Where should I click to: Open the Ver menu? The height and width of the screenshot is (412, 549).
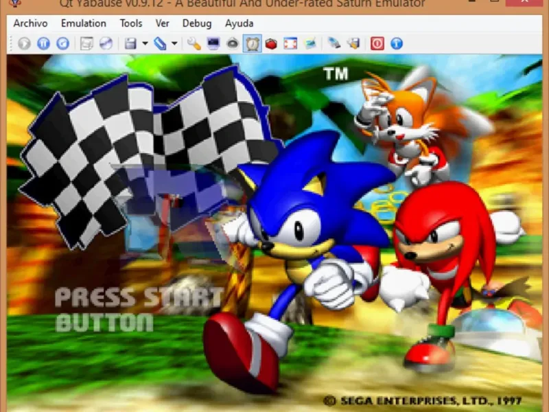coord(162,23)
